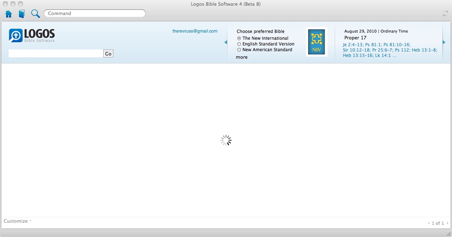Open the Je 2:4–13 reading link
This screenshot has width=452, height=237.
(352, 45)
